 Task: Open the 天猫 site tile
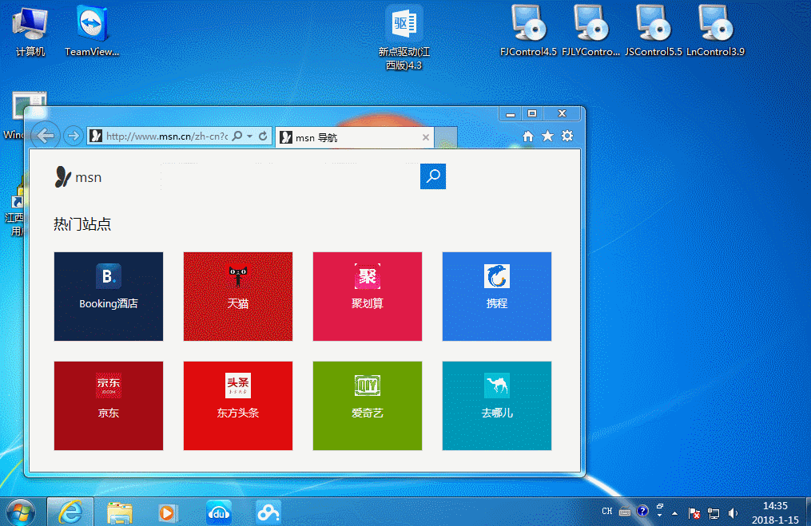click(x=238, y=296)
